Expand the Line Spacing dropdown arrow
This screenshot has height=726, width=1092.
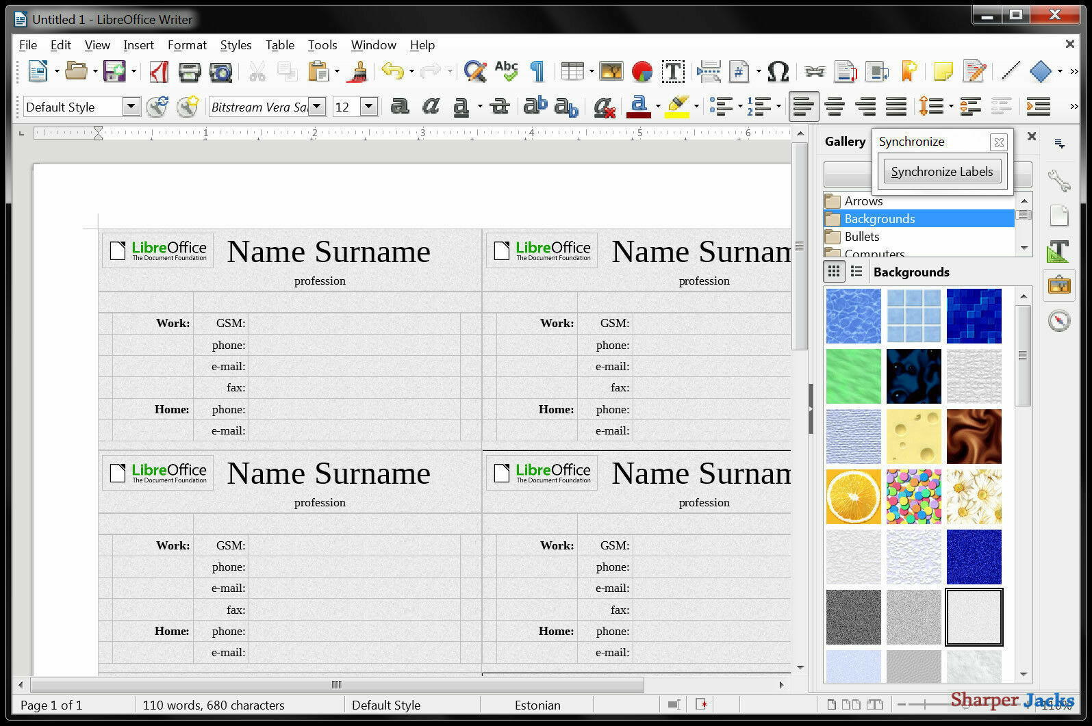[x=952, y=106]
